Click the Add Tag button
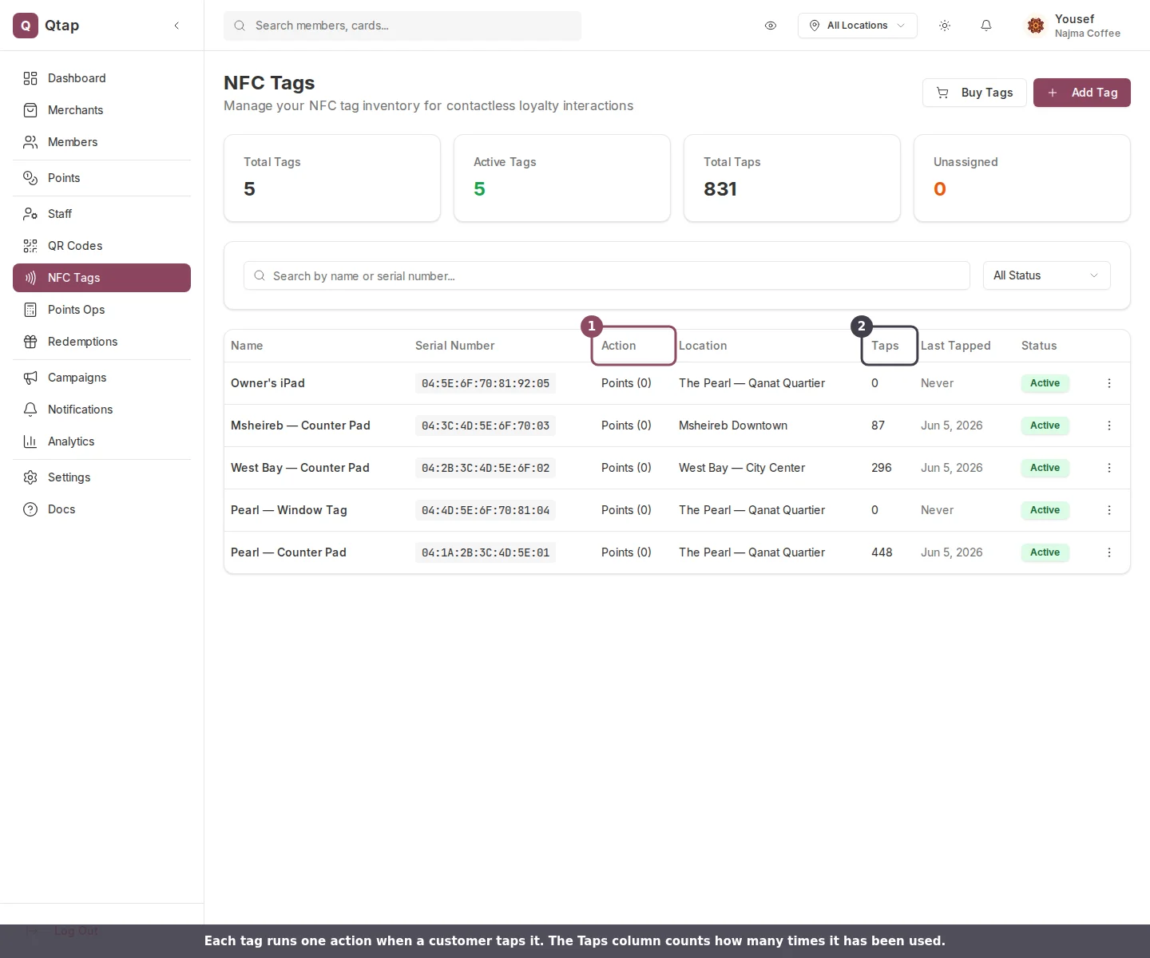This screenshot has height=958, width=1150. (x=1082, y=93)
